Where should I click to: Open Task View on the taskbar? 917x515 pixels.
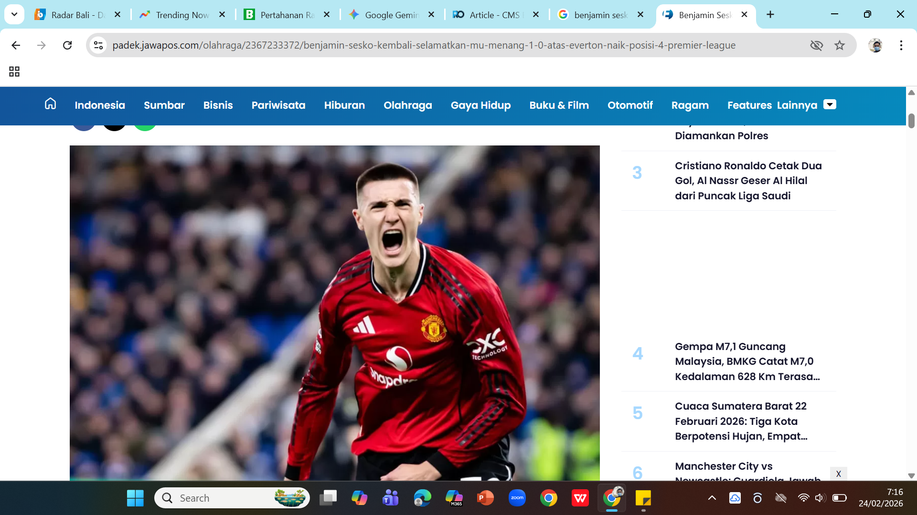click(x=328, y=498)
